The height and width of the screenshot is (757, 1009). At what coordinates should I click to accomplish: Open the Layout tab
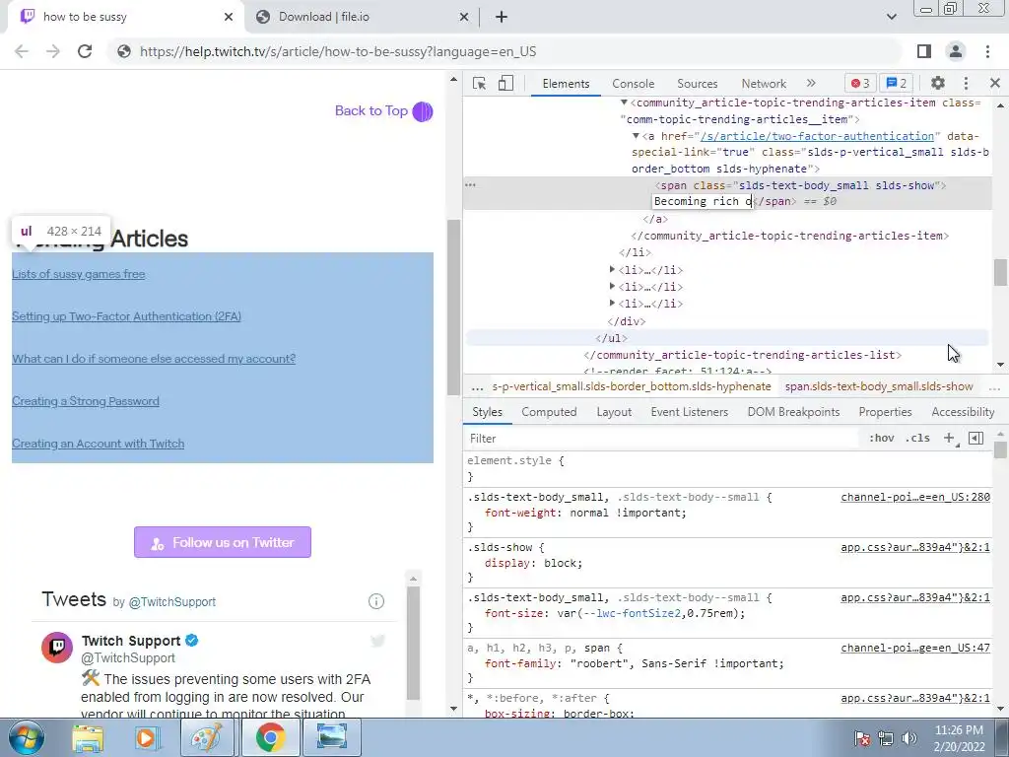(614, 412)
